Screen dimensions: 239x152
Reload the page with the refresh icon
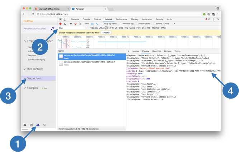[x=33, y=14]
